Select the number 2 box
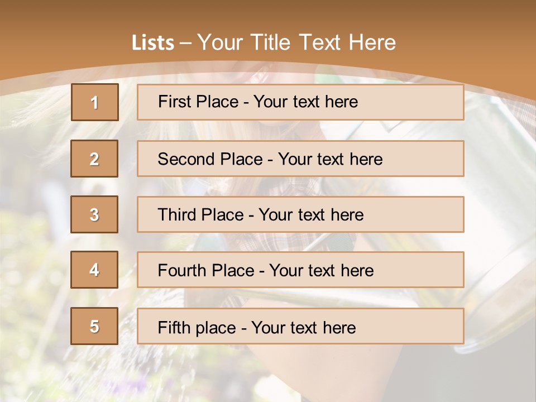This screenshot has height=402, width=536. point(94,159)
